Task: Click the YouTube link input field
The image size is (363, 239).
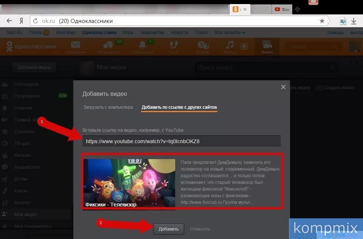Action: [x=181, y=141]
